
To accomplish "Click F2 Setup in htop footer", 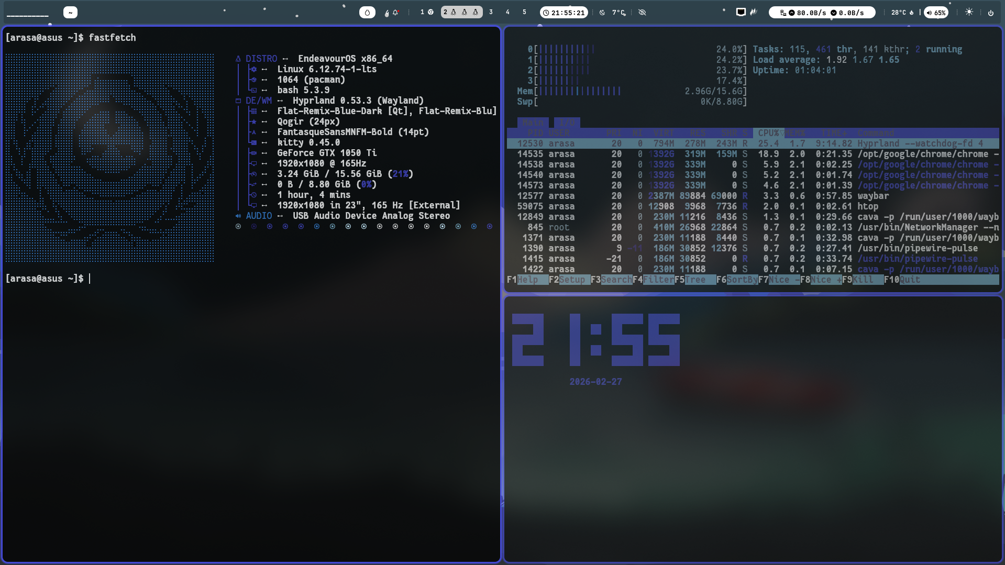I will click(x=569, y=280).
